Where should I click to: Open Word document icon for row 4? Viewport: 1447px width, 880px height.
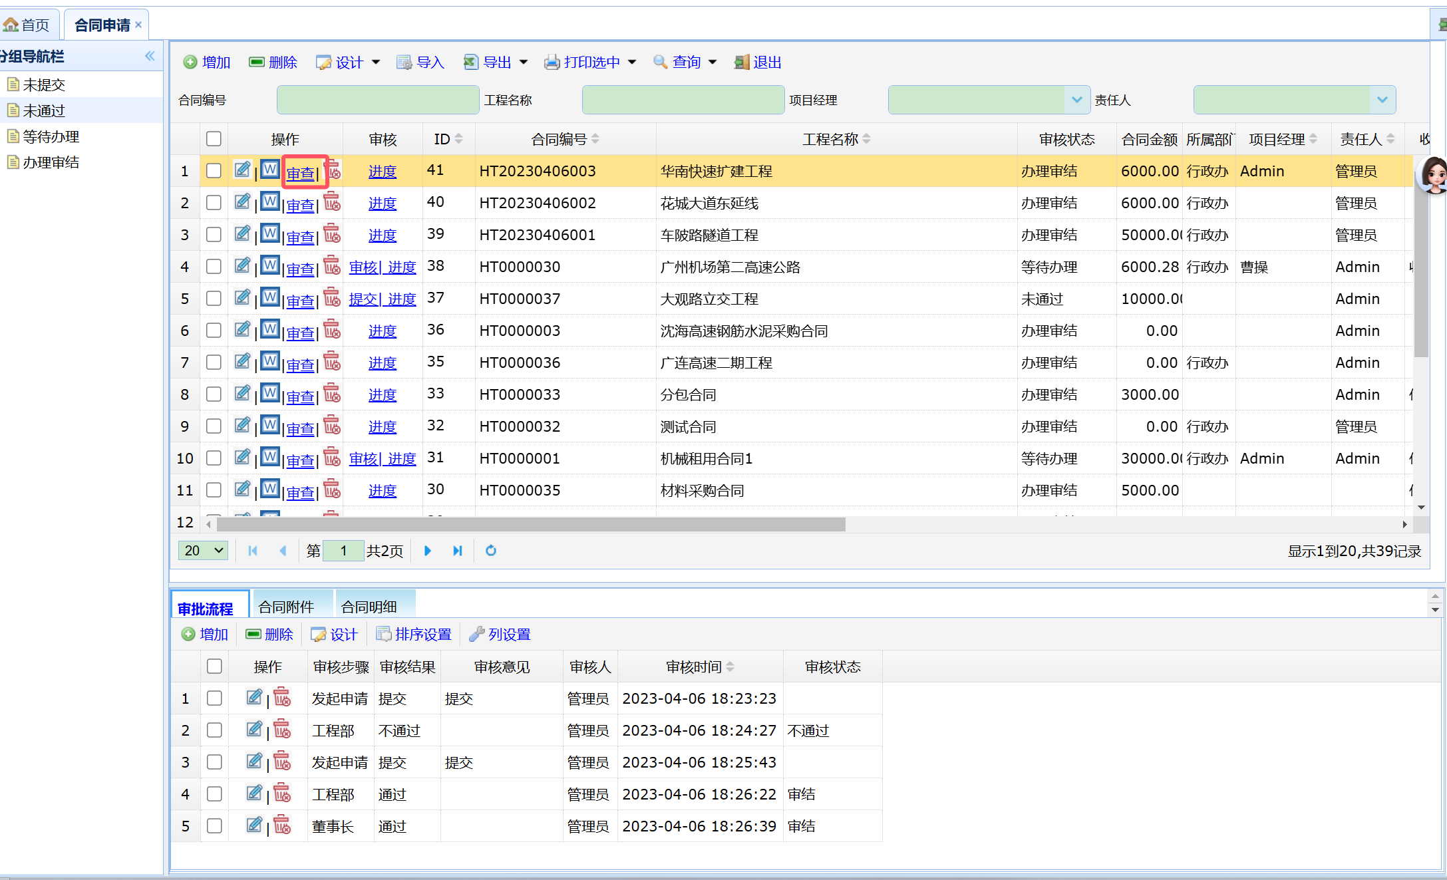coord(269,265)
